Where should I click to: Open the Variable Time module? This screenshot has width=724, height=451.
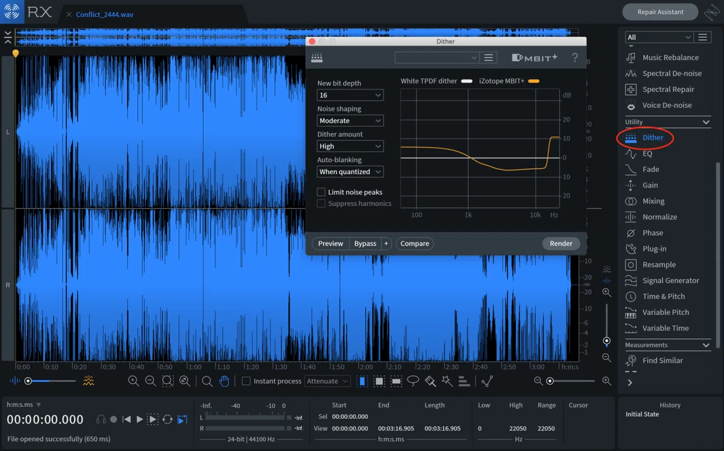656,328
